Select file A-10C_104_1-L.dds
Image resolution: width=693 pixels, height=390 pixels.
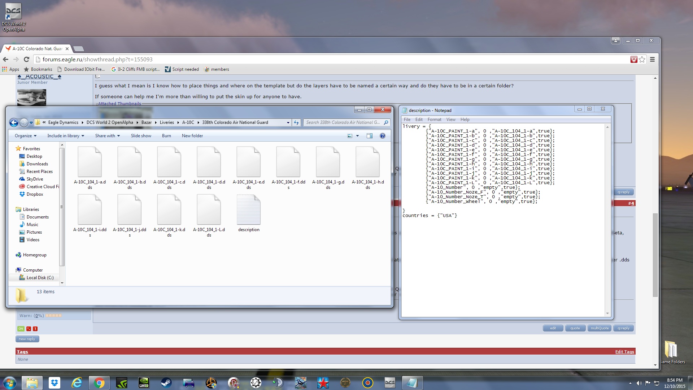pos(209,216)
